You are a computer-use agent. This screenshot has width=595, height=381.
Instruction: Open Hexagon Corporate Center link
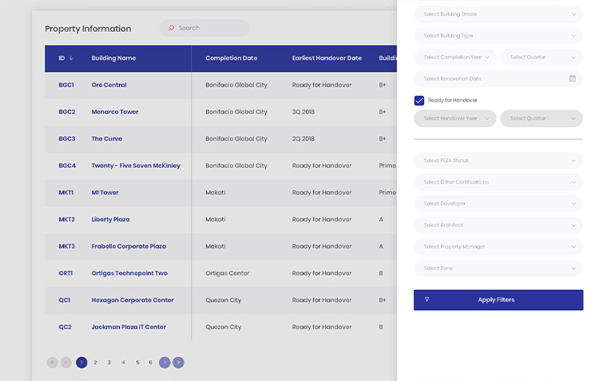133,300
